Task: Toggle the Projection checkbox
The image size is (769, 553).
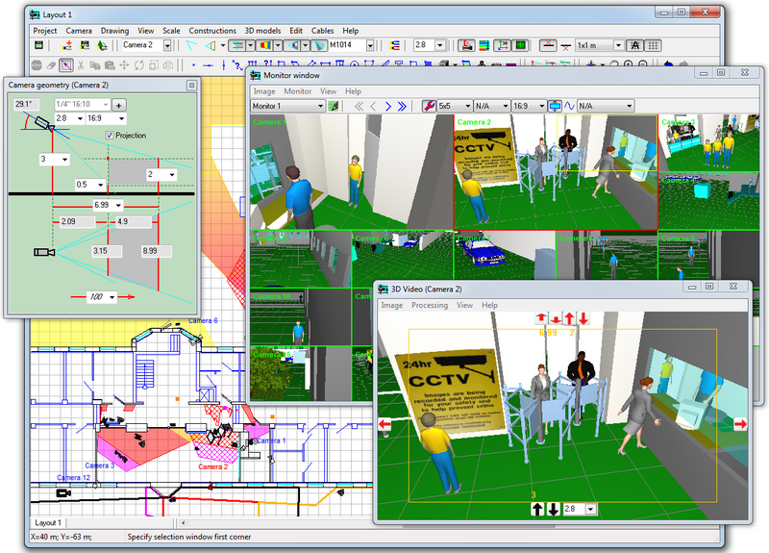Action: click(110, 136)
